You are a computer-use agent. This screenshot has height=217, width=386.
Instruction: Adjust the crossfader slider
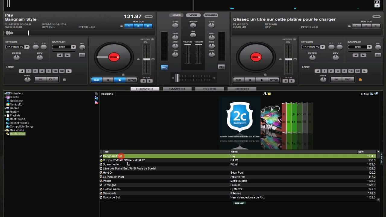click(x=177, y=78)
